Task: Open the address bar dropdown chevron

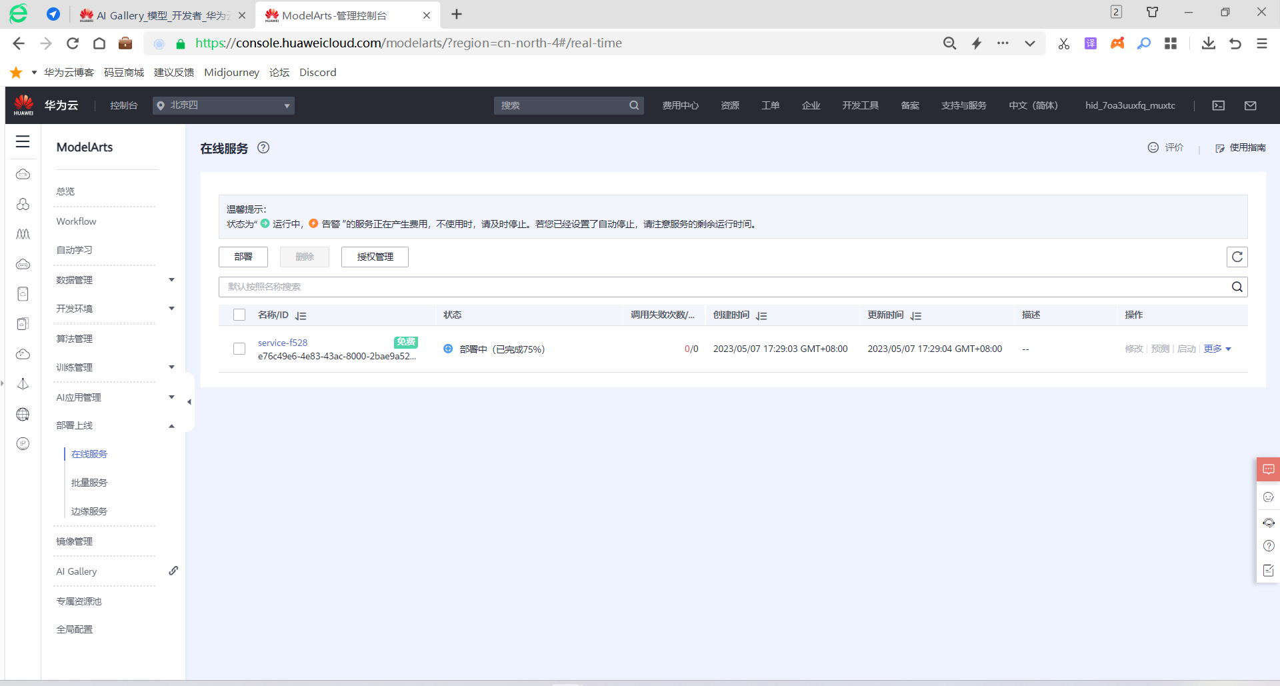Action: tap(1030, 43)
